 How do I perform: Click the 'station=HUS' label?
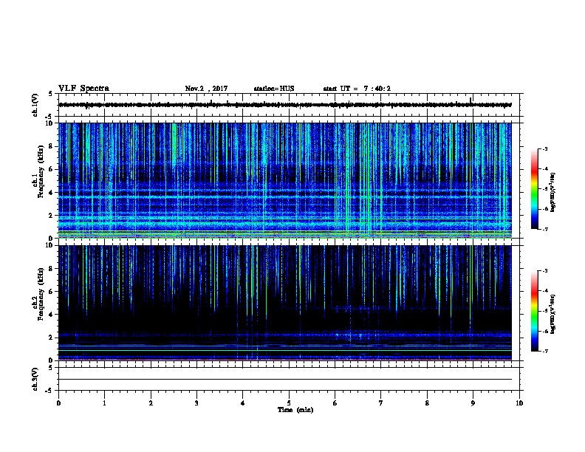tap(274, 89)
